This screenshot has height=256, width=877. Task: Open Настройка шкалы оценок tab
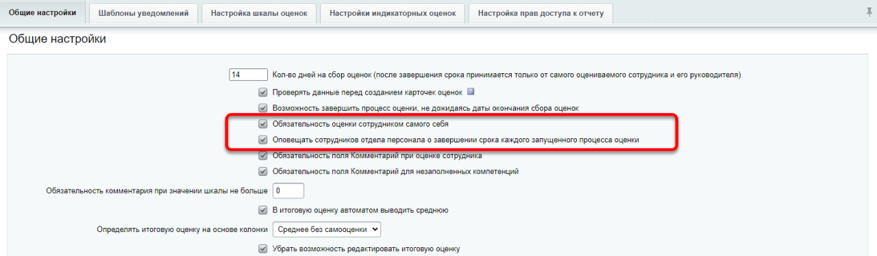(260, 13)
